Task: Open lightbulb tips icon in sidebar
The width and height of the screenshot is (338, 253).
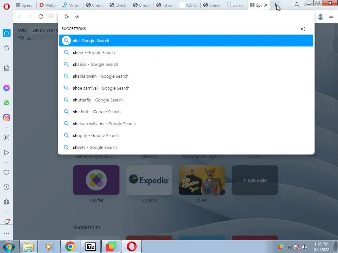Action: click(7, 222)
